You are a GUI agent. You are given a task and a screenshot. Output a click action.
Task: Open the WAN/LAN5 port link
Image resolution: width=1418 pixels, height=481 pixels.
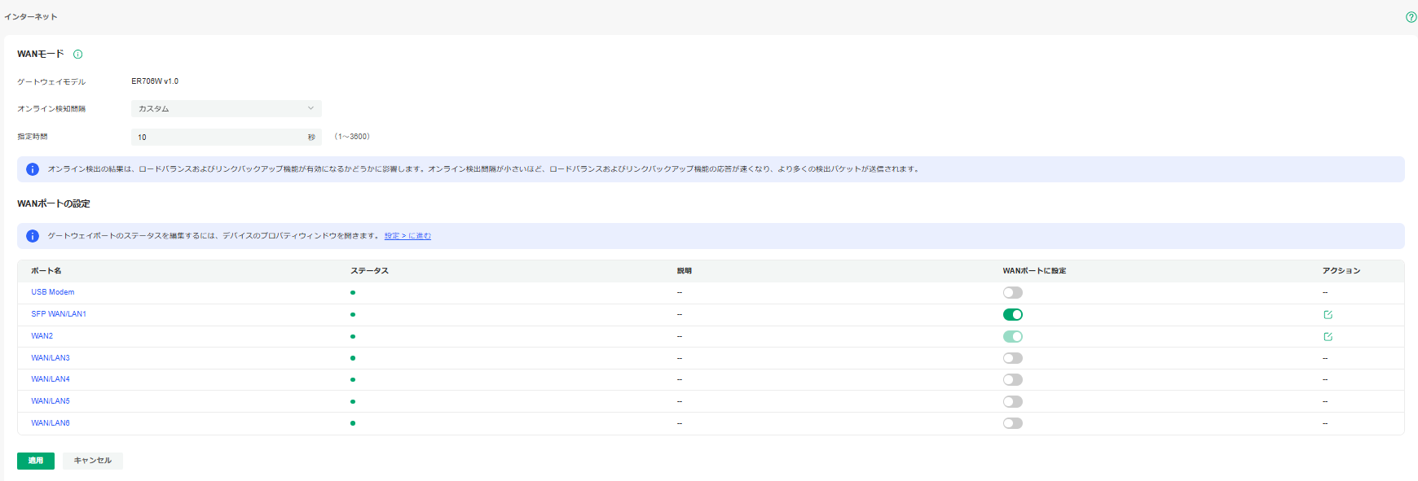(51, 401)
